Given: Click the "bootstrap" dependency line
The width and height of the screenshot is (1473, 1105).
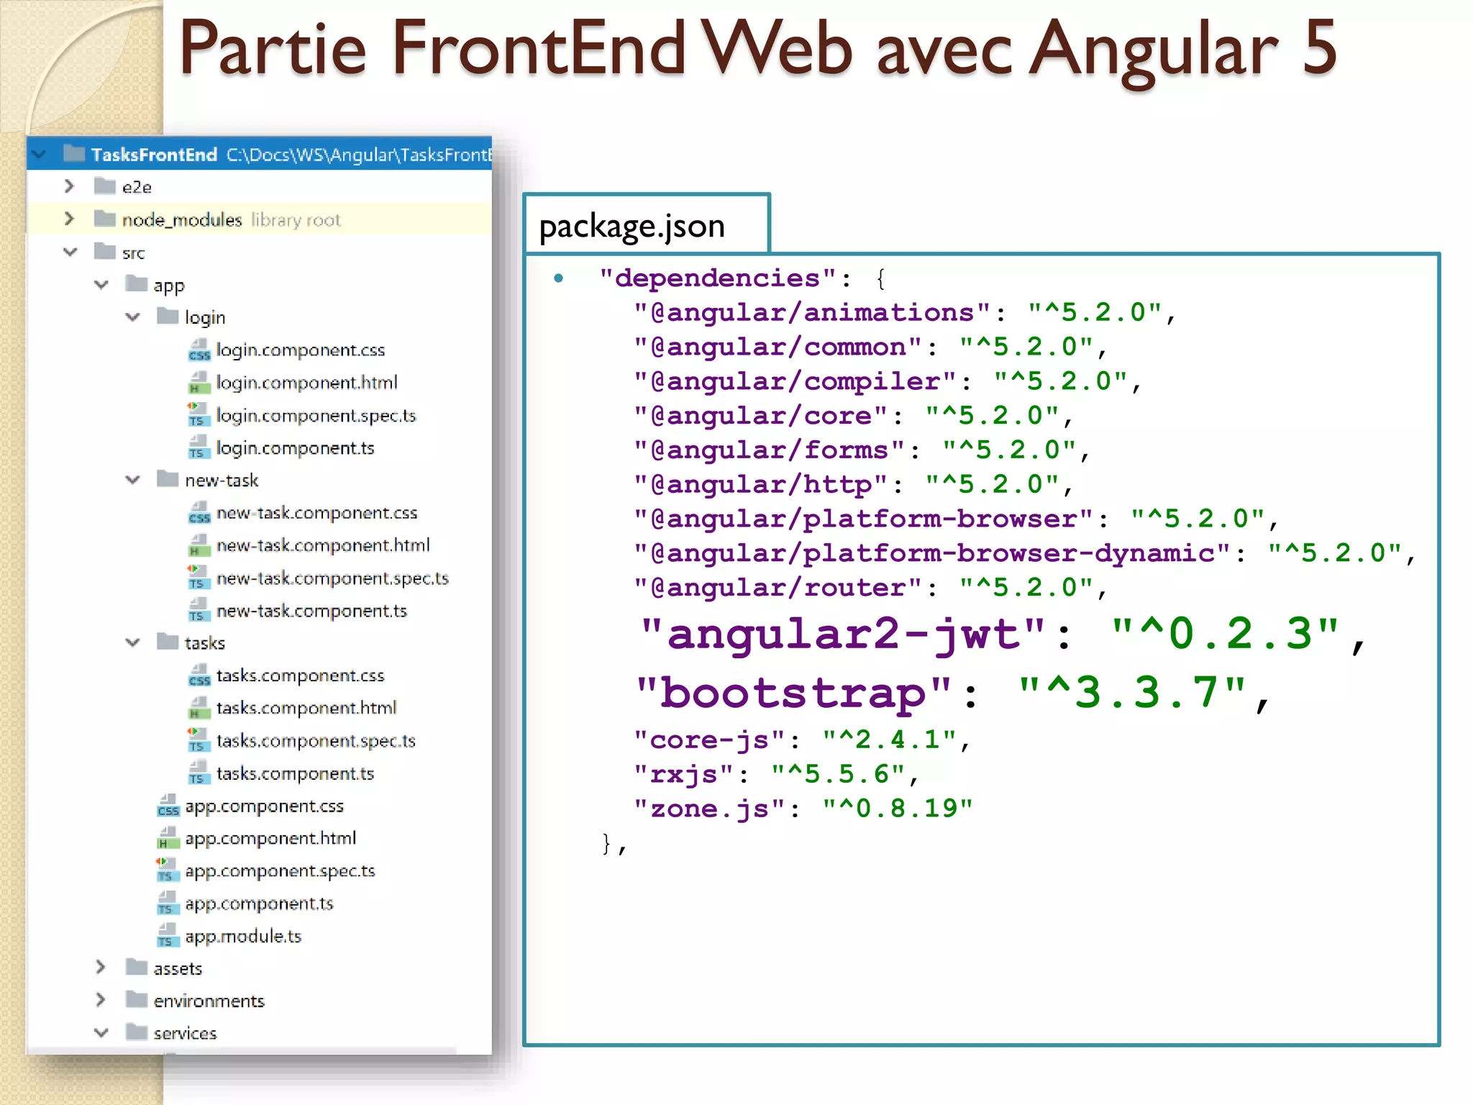Looking at the screenshot, I should point(953,694).
